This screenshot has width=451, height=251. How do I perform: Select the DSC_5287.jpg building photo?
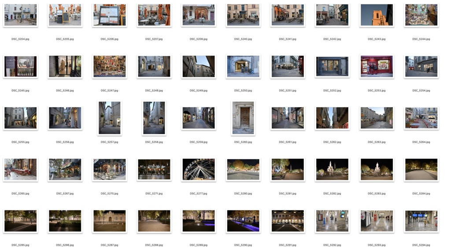(x=110, y=221)
